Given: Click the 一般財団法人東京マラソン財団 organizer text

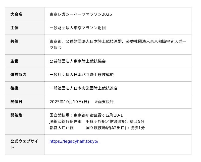Looking at the screenshot, I should (x=77, y=28).
